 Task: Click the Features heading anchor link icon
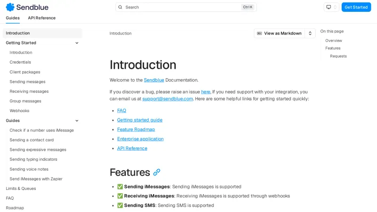pos(157,172)
